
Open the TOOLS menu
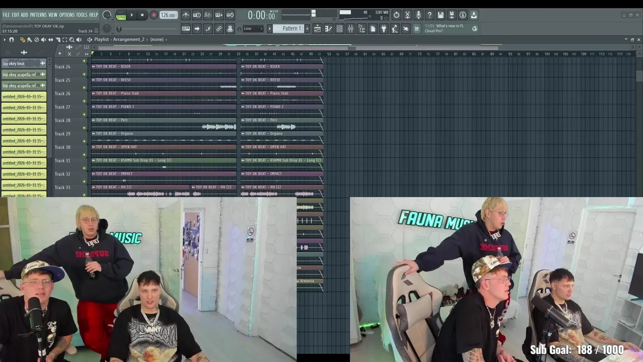point(81,15)
